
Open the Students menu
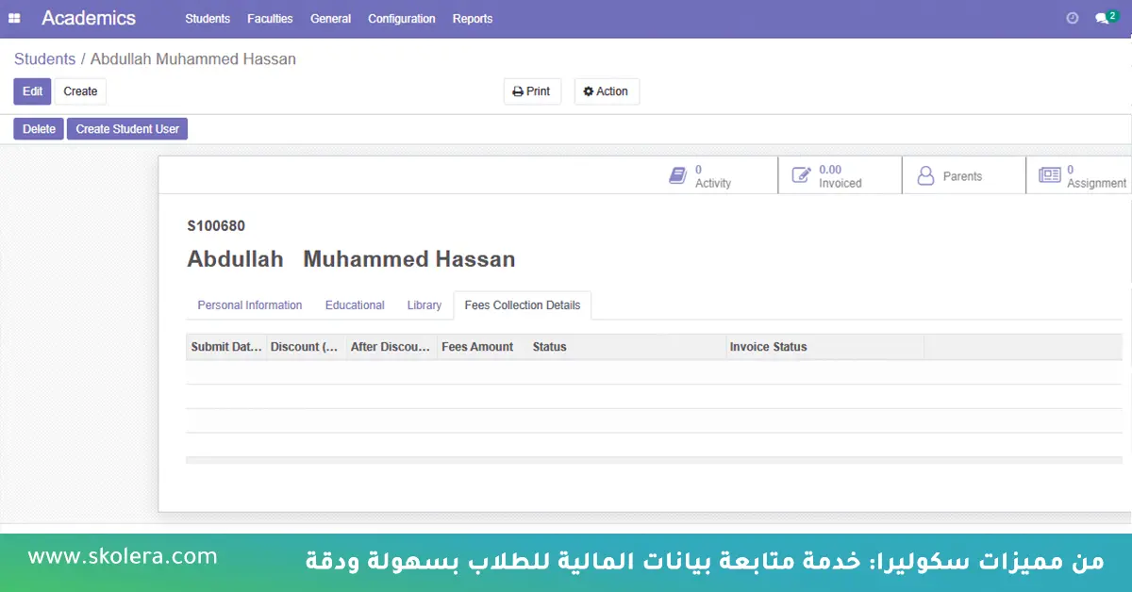[x=208, y=19]
